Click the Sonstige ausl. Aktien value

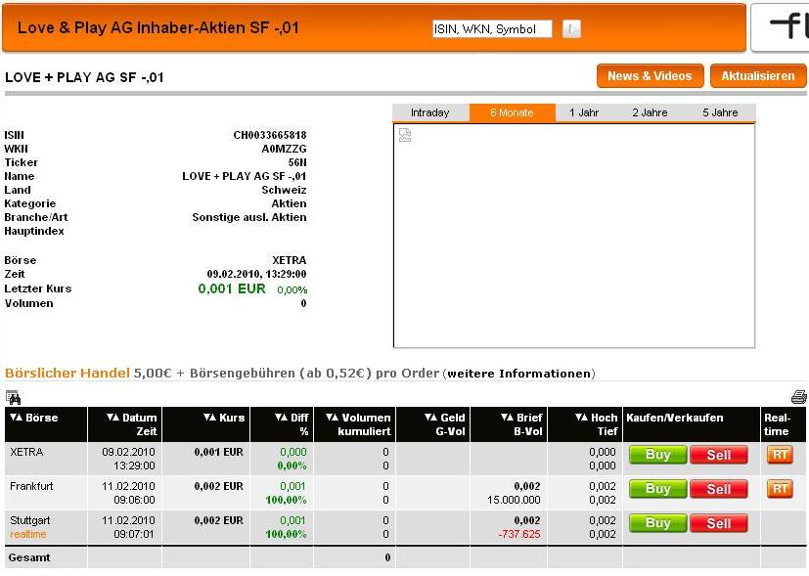tap(249, 217)
